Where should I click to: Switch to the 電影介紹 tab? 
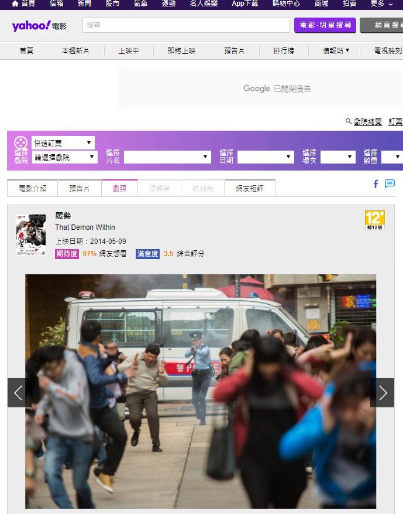[x=32, y=188]
